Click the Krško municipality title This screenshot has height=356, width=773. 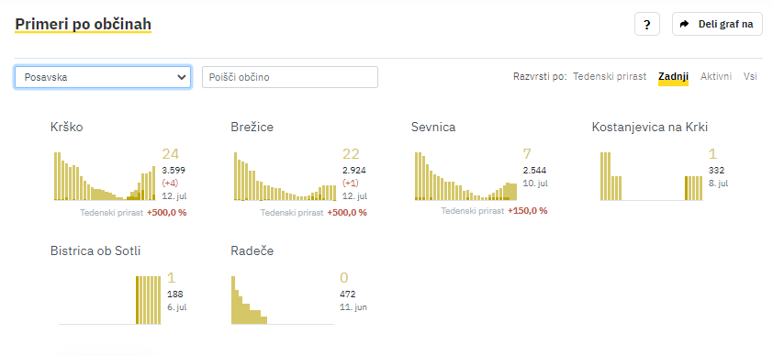click(x=66, y=127)
